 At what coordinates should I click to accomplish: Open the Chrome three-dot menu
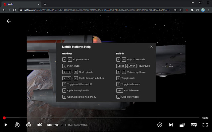pos(208,10)
